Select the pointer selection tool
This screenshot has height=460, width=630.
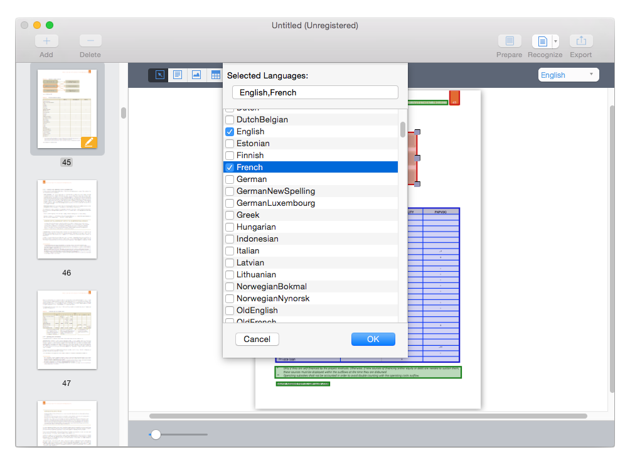tap(159, 75)
